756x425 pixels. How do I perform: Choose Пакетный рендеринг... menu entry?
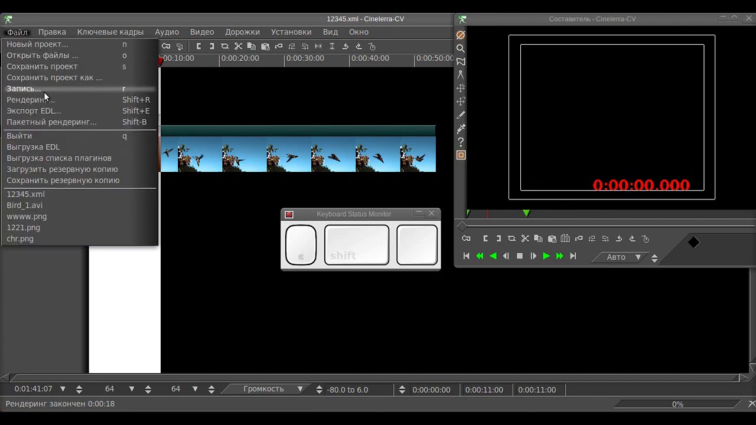[80, 122]
